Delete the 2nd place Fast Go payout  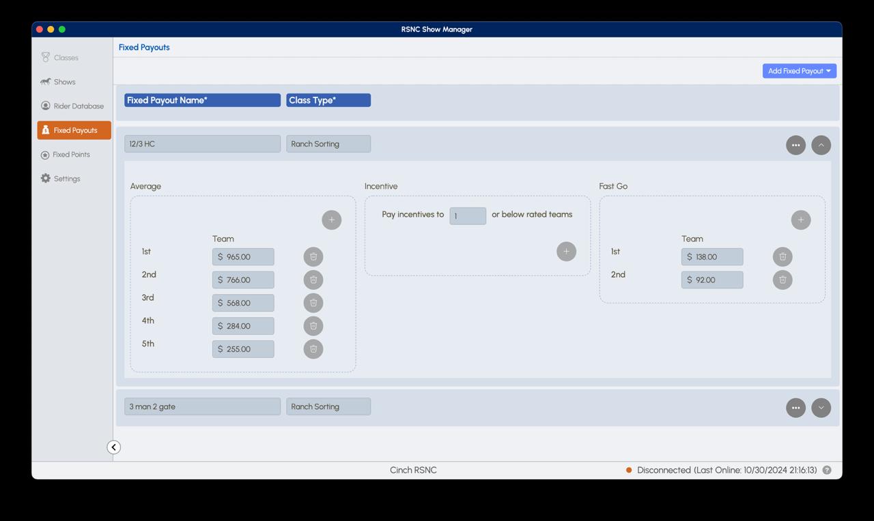point(783,280)
